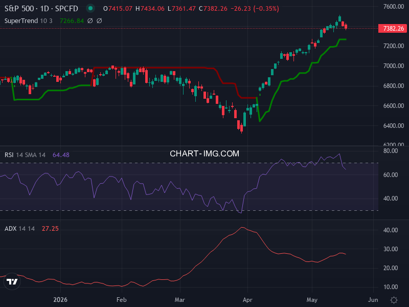
Task: Click the Jun time axis label
Action: (373, 300)
